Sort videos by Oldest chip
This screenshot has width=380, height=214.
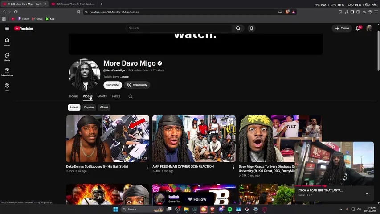pyautogui.click(x=104, y=107)
